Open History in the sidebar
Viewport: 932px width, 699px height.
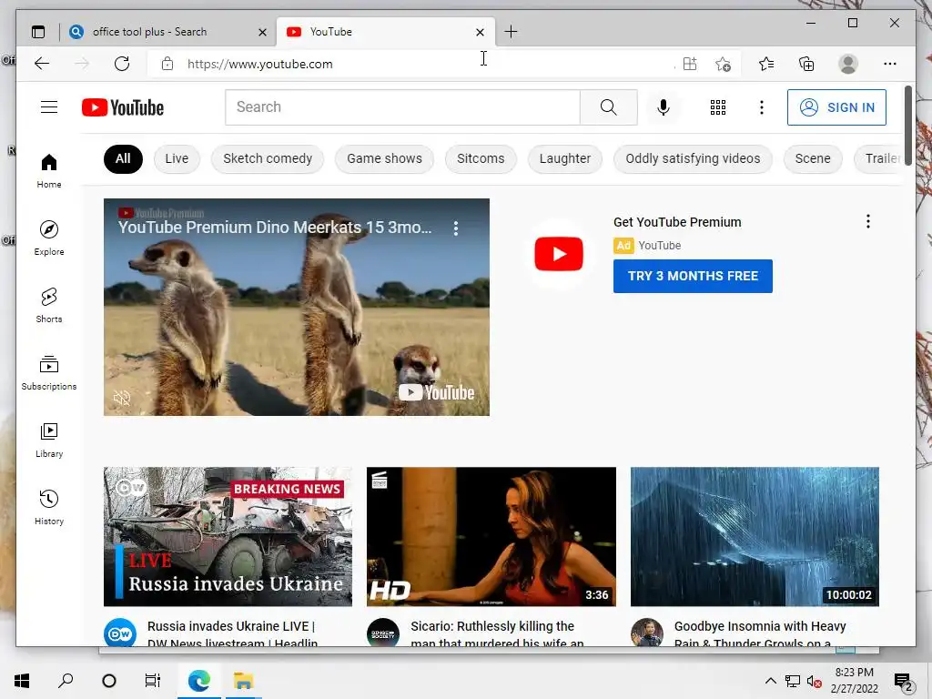click(x=49, y=507)
